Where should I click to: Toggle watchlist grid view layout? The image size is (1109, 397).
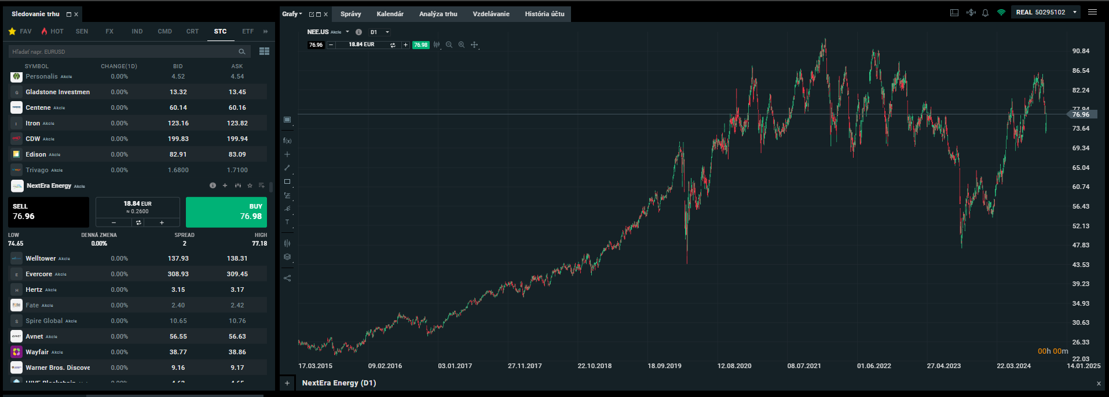(x=264, y=51)
